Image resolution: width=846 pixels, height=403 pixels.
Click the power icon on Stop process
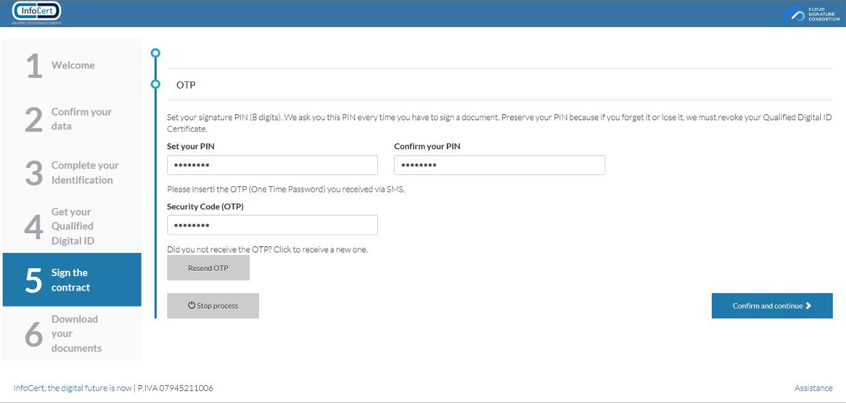point(192,306)
